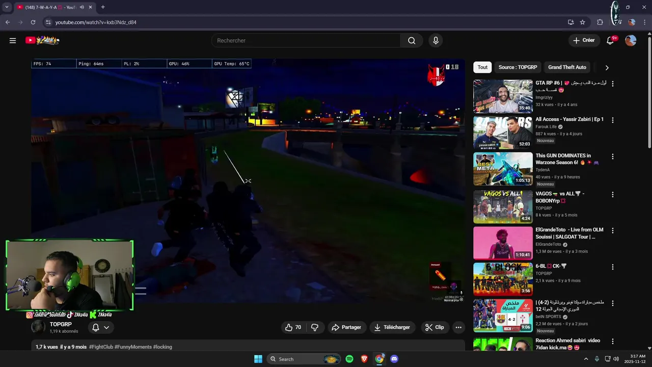The image size is (652, 367).
Task: Open beIN SPORTS match summary thumbnail
Action: pos(503,316)
